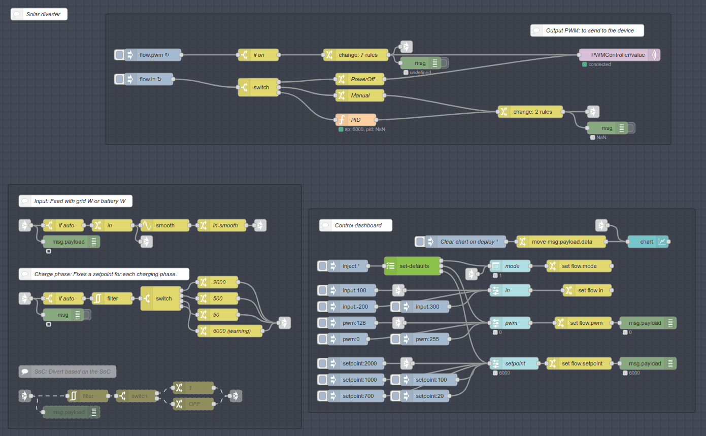This screenshot has width=706, height=436.
Task: Fire the pwm:255 inject button
Action: pos(395,339)
